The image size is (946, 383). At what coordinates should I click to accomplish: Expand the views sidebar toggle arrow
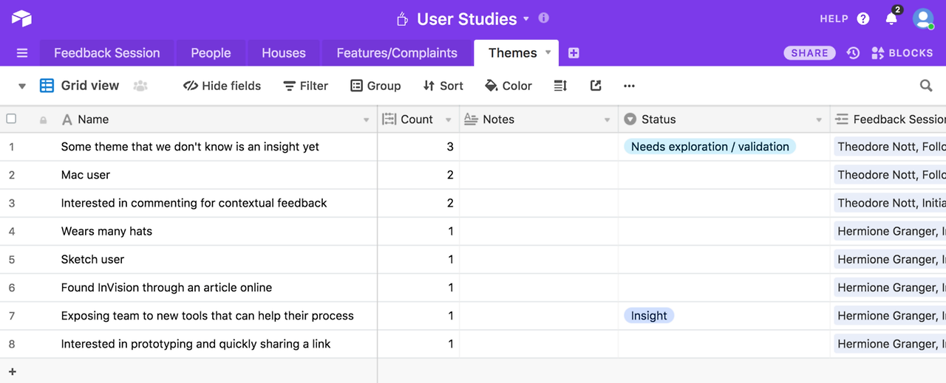pyautogui.click(x=22, y=86)
